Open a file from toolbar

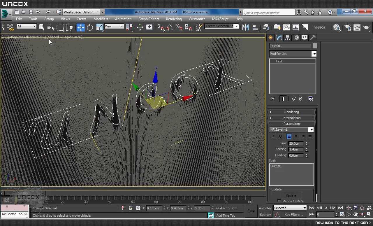(x=24, y=12)
